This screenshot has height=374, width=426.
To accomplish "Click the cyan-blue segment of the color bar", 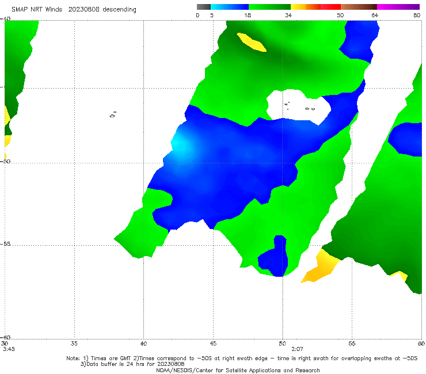I will pyautogui.click(x=230, y=7).
